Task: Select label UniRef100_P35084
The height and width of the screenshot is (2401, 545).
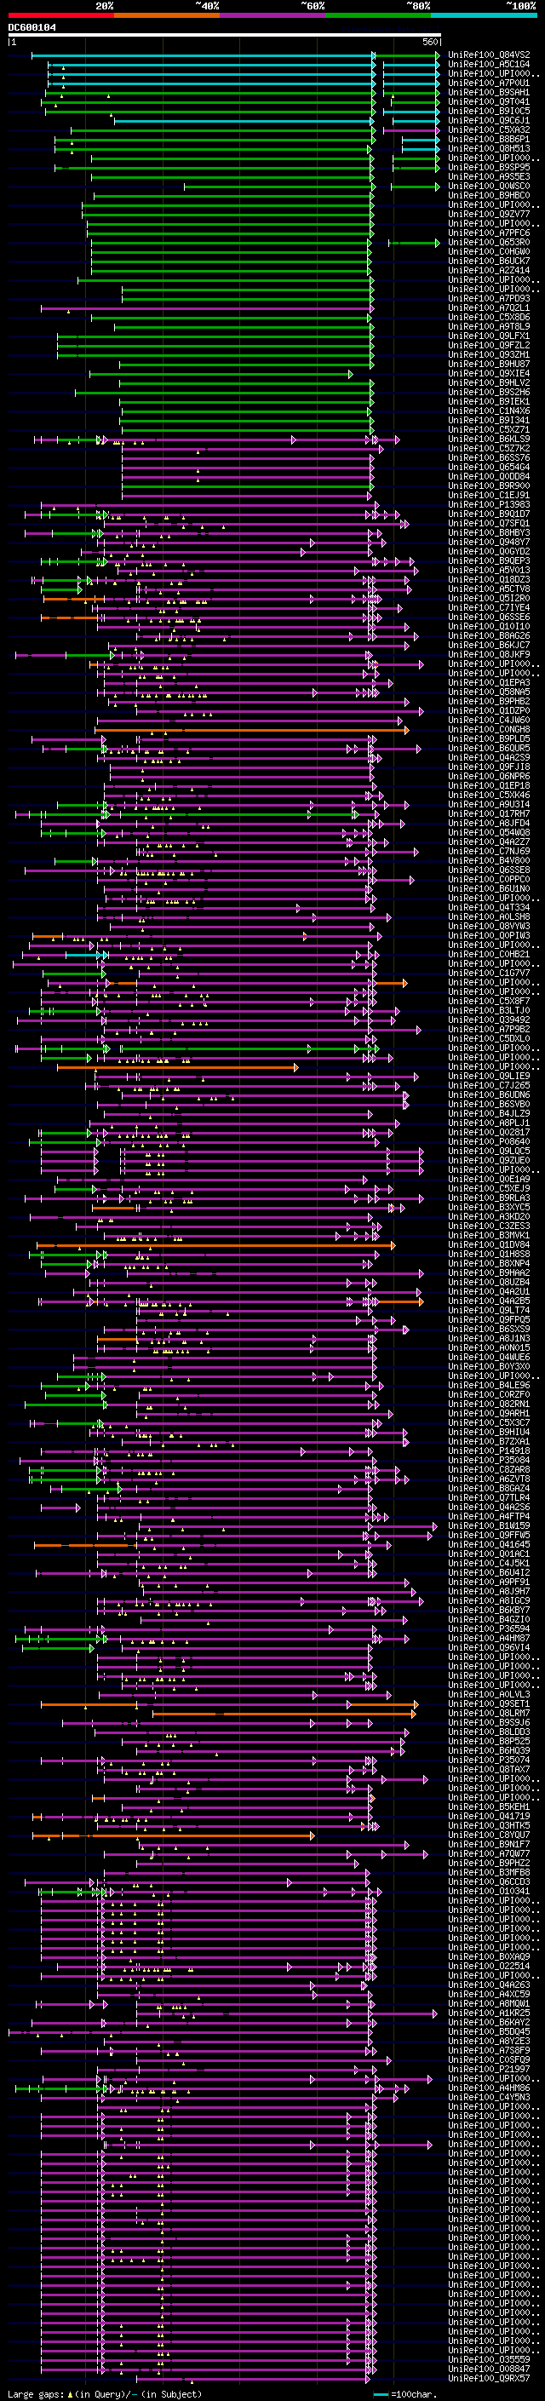Action: point(489,1460)
